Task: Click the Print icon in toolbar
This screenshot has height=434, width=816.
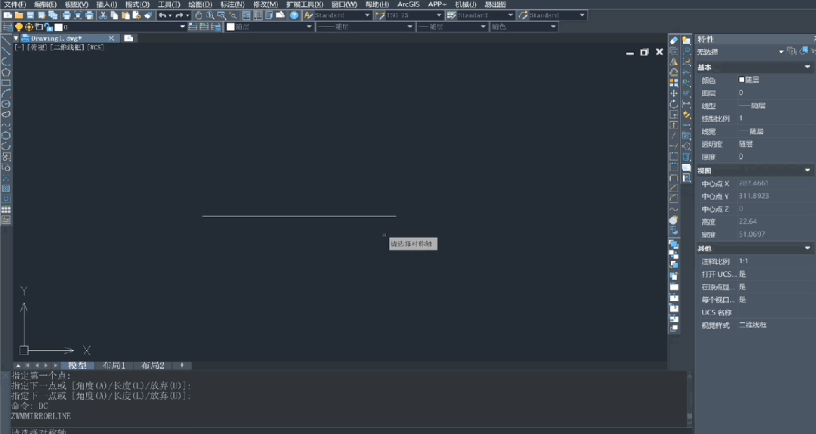Action: pos(66,15)
